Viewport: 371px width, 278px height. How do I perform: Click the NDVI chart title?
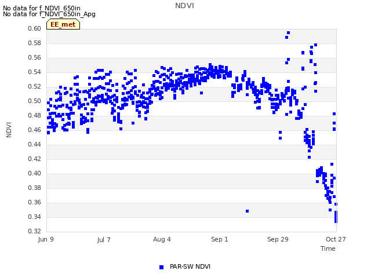click(x=184, y=6)
